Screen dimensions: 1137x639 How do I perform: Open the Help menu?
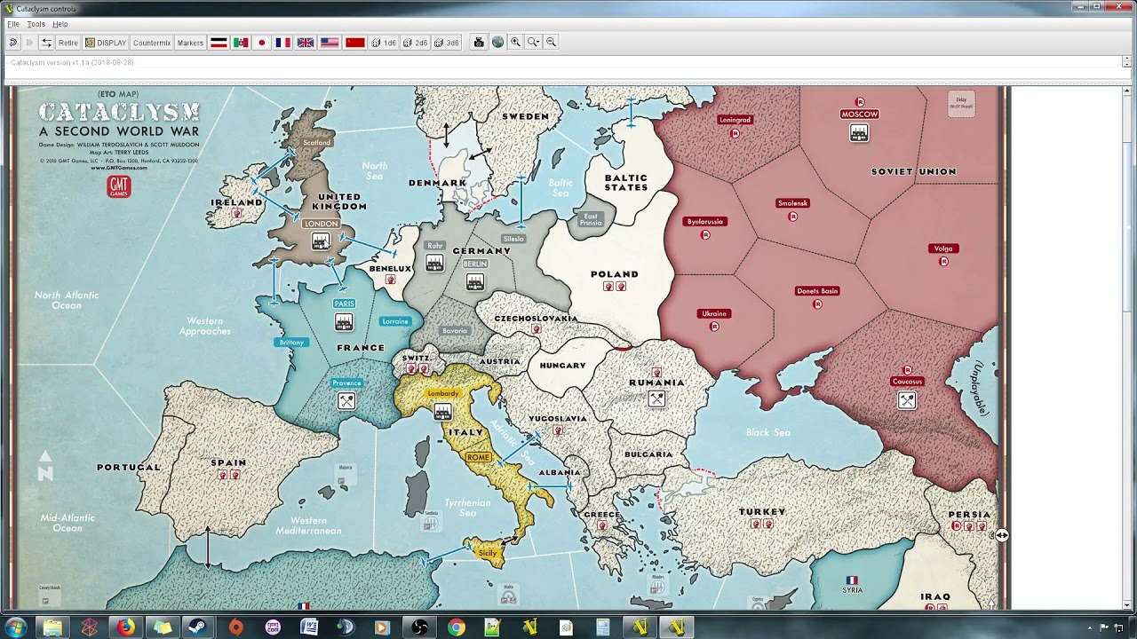tap(60, 24)
